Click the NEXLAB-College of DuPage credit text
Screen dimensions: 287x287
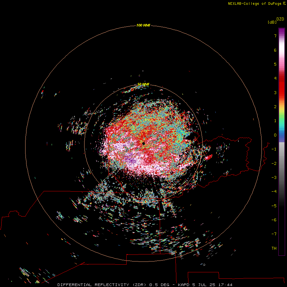point(254,4)
